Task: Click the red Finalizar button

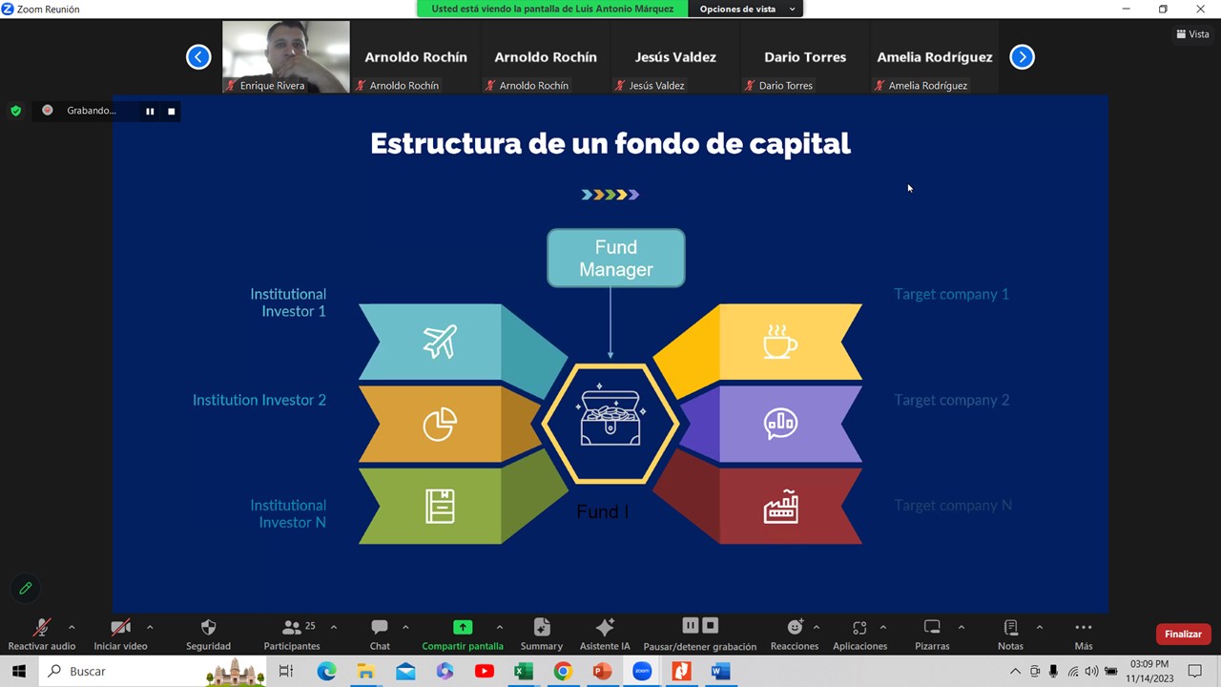Action: (x=1183, y=635)
